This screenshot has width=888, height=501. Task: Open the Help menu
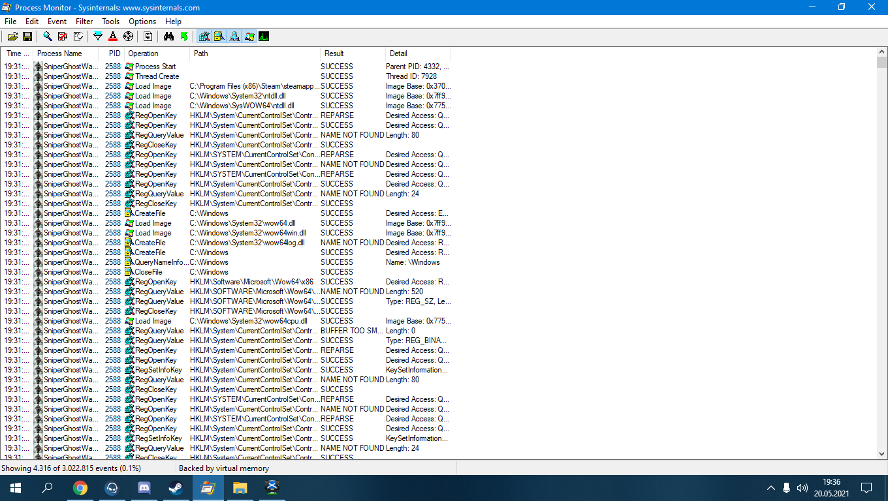click(173, 22)
